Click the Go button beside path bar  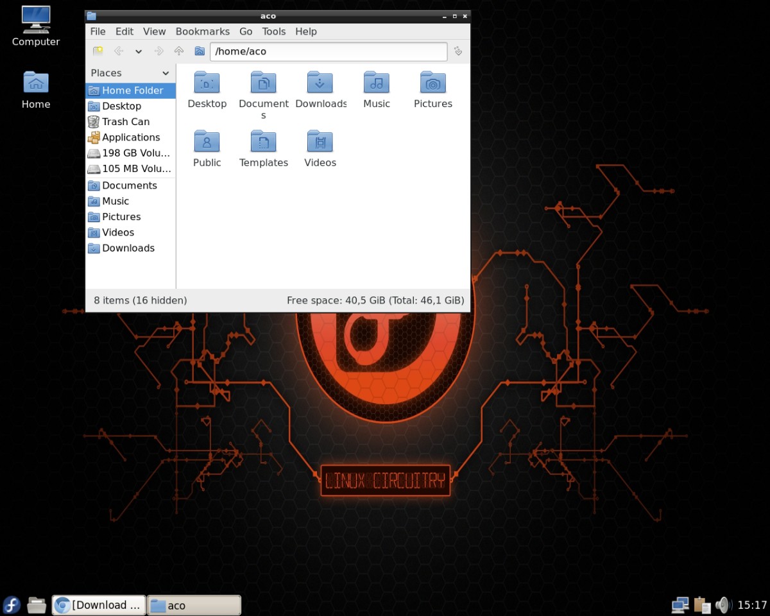click(458, 51)
